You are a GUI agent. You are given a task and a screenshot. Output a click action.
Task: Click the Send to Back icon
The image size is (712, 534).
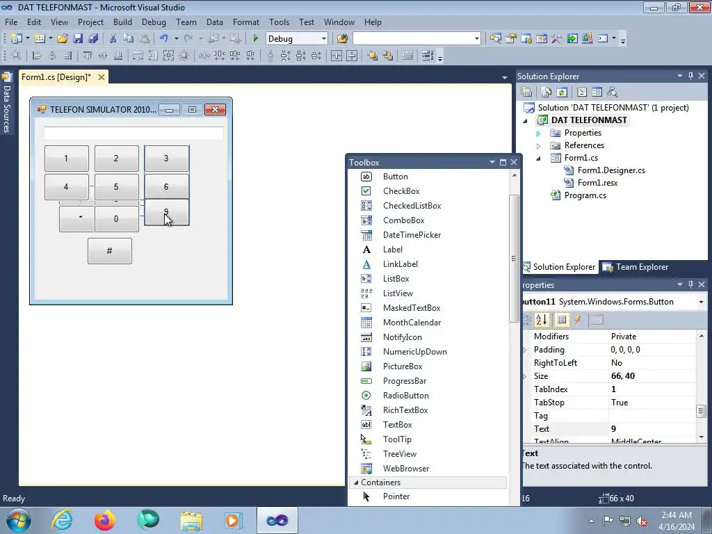(x=388, y=56)
